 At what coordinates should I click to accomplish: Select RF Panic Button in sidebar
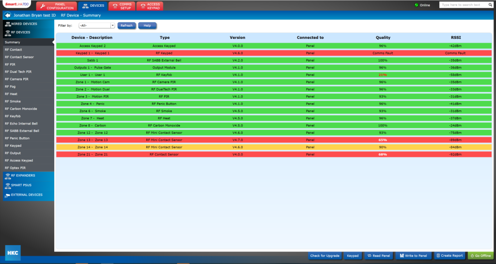[x=29, y=139]
